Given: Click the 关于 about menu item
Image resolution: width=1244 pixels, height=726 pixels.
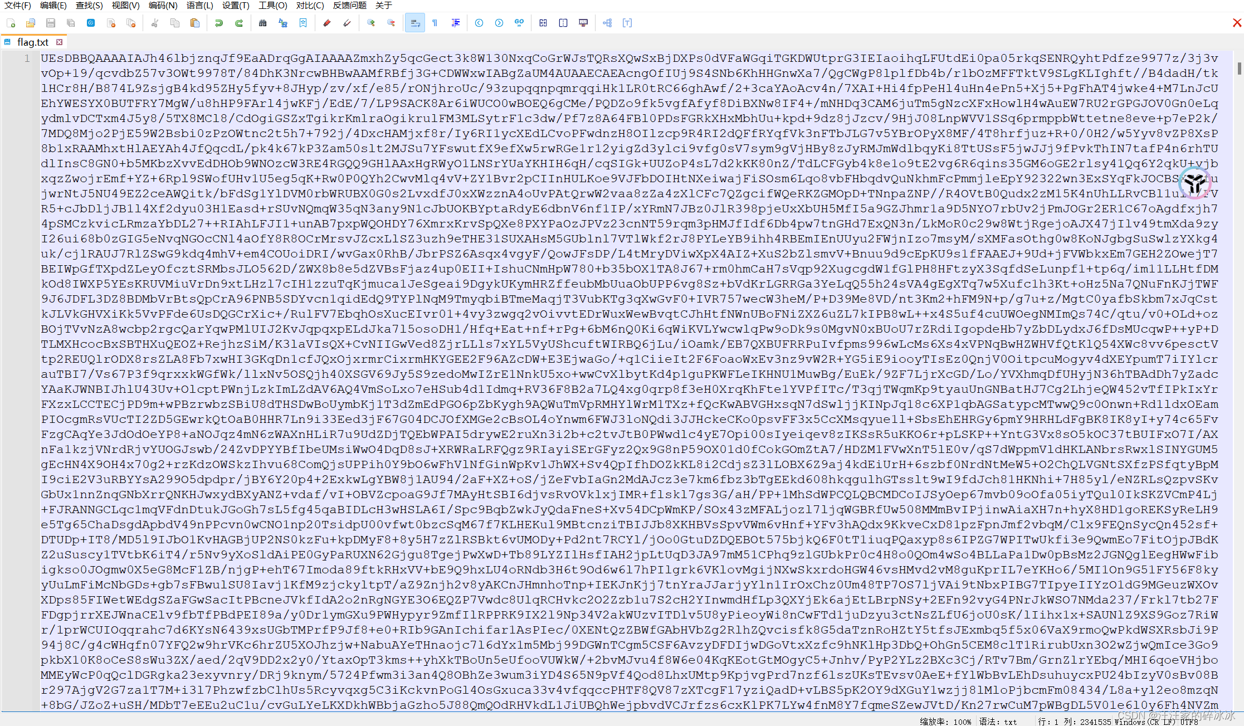Looking at the screenshot, I should [x=383, y=6].
